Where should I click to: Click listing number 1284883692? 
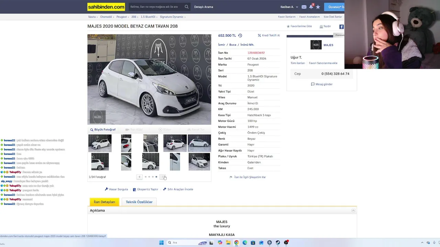pos(256,53)
